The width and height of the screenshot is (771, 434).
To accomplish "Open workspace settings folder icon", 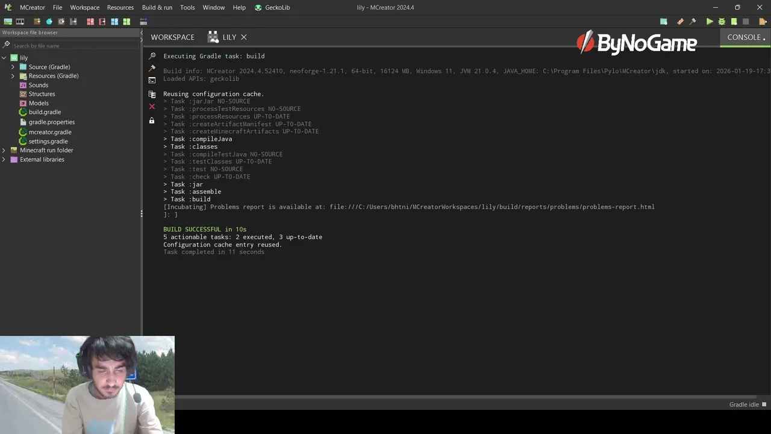I will [664, 22].
